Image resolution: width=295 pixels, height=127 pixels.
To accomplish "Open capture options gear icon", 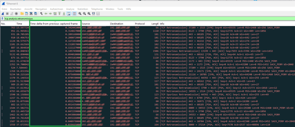I will pyautogui.click(x=16, y=14).
